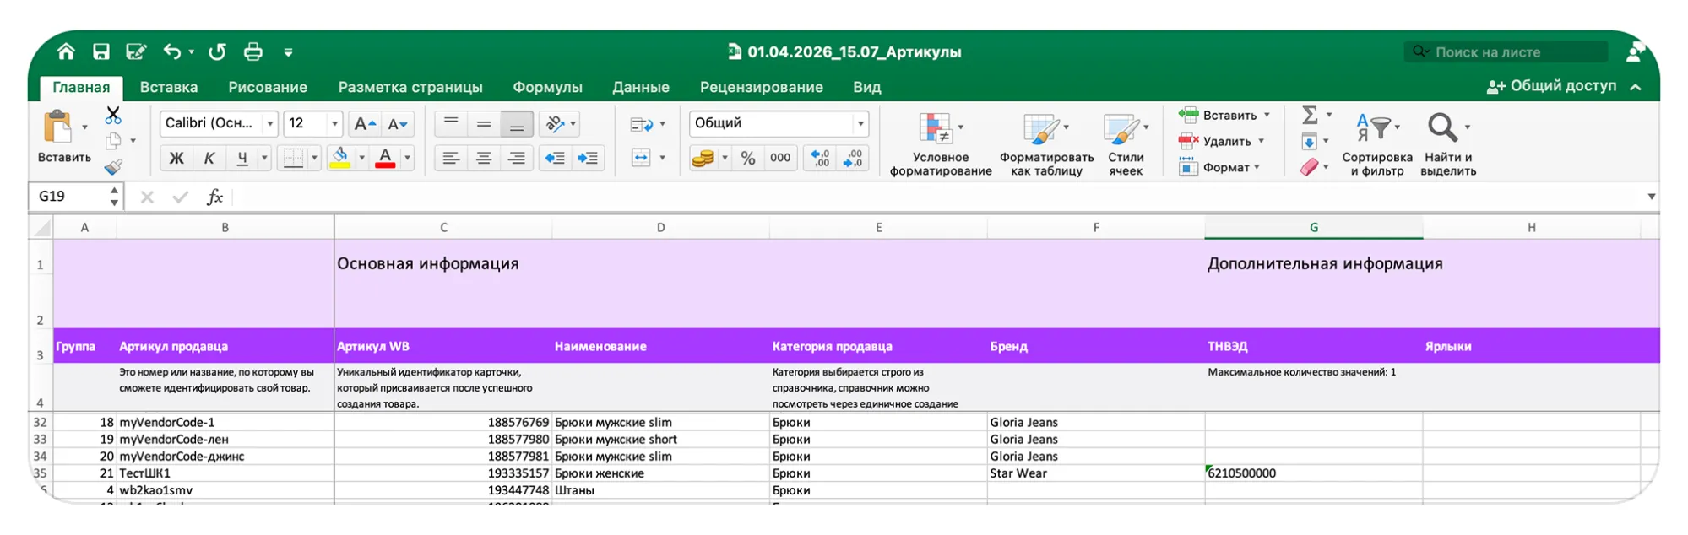Click the wrap text icon
The width and height of the screenshot is (1688, 535).
click(641, 124)
